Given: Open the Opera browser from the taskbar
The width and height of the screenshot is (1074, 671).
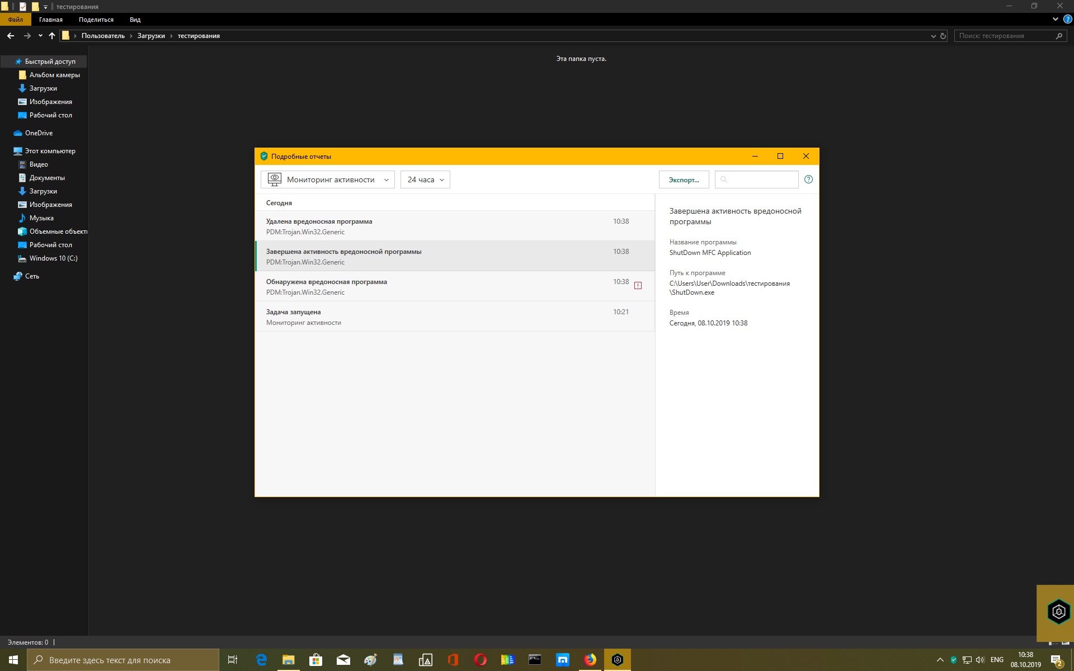Looking at the screenshot, I should pos(480,660).
